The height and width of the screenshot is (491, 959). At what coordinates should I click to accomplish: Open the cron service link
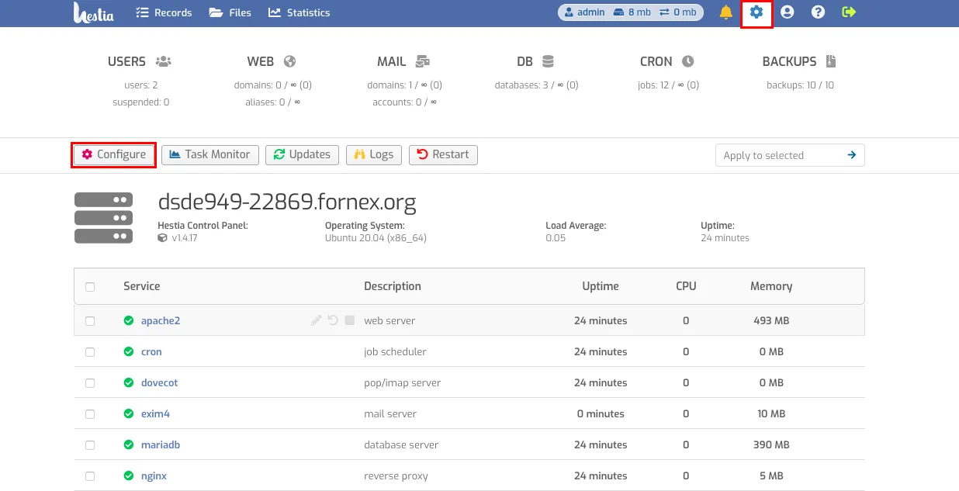coord(151,351)
